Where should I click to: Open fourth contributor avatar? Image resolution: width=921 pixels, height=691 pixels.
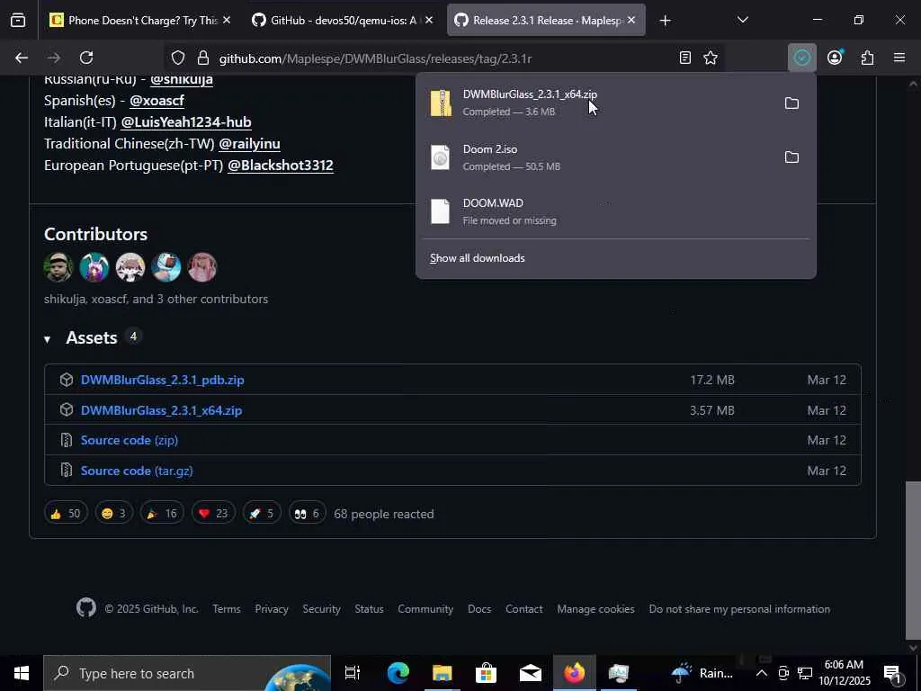point(165,267)
